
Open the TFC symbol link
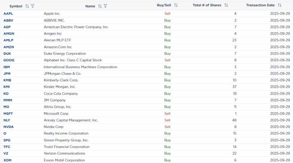7,147
